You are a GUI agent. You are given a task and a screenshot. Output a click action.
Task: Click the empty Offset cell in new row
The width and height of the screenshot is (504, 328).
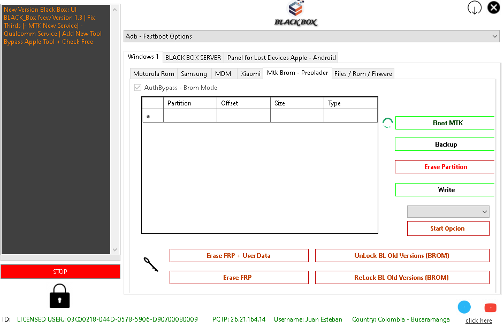[243, 116]
